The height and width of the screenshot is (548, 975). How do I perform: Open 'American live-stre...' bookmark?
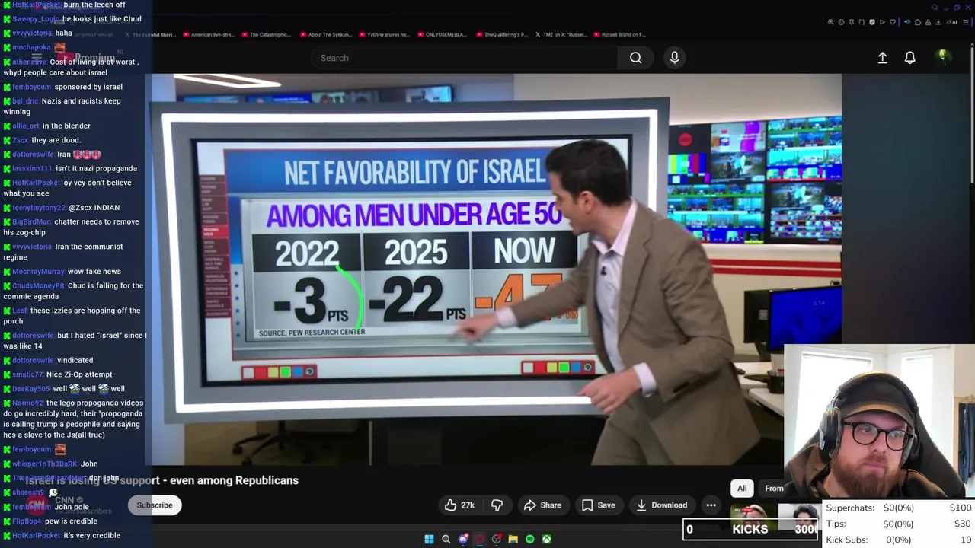(x=209, y=34)
